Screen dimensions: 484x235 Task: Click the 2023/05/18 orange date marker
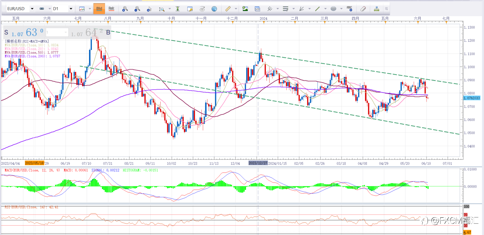pyautogui.click(x=34, y=163)
